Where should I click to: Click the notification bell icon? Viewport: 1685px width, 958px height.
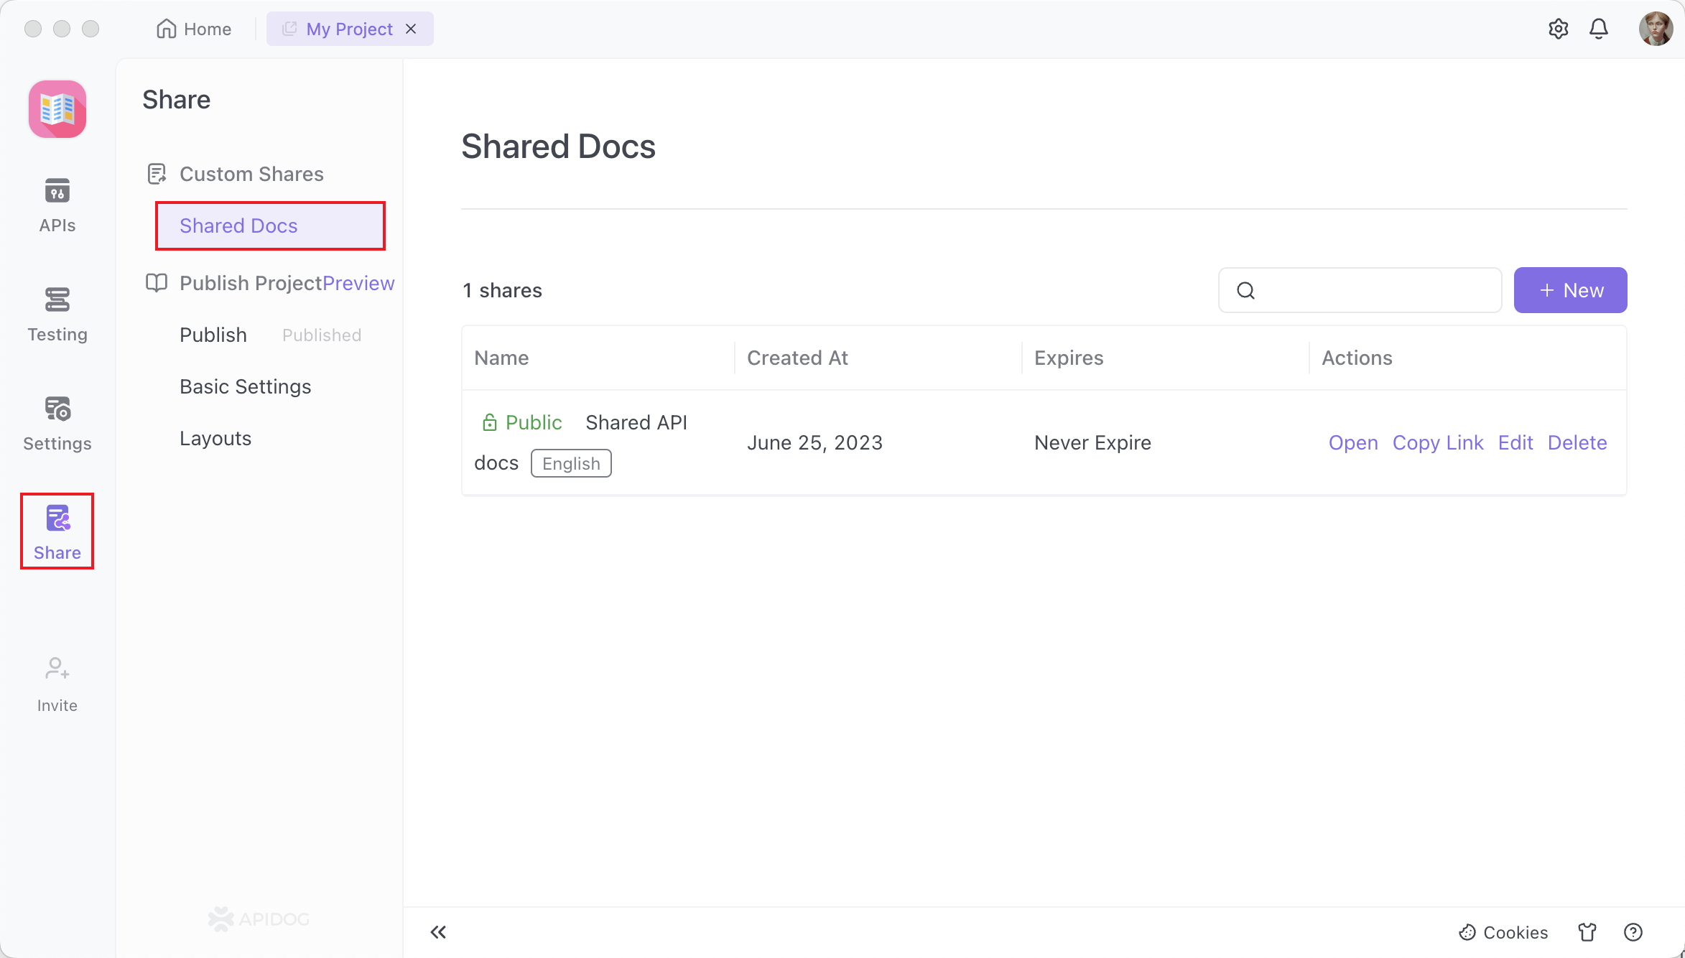coord(1600,29)
